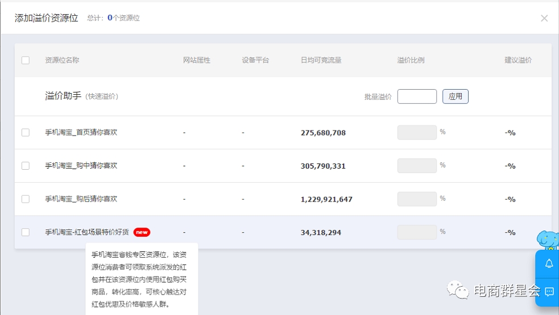This screenshot has height=315, width=559.
Task: Click the traffic value 305,790,331
Action: [x=323, y=166]
